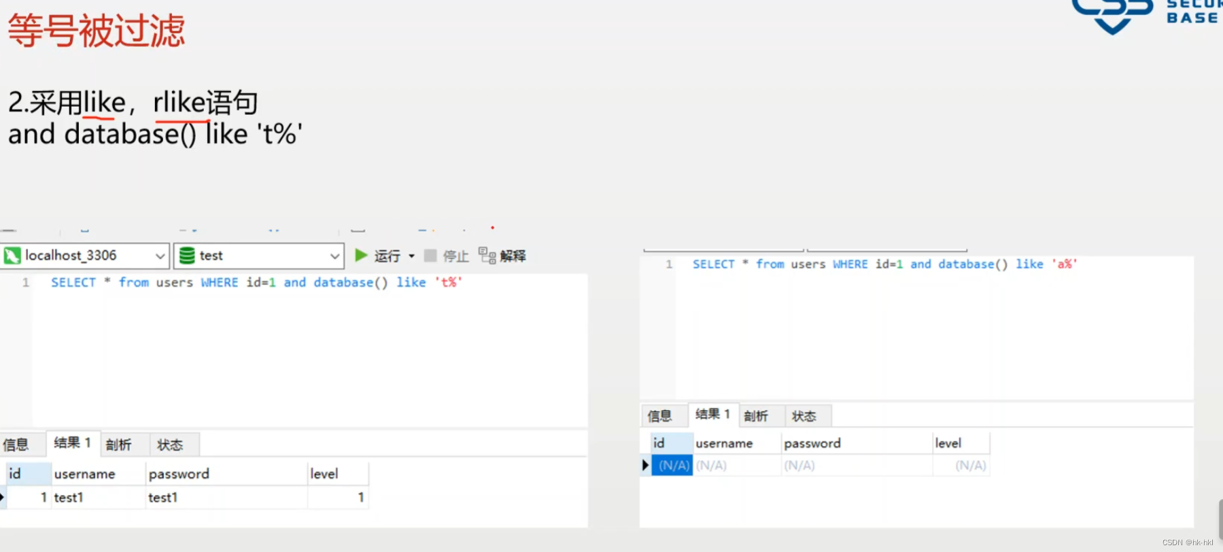This screenshot has height=552, width=1223.
Task: Open the test database dropdown
Action: tap(259, 256)
